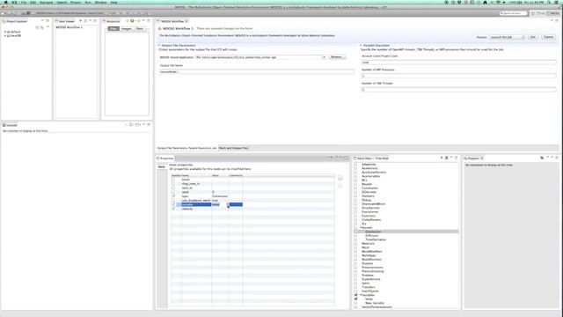Open the notification center icon
This screenshot has height=317, width=563.
[557, 2]
